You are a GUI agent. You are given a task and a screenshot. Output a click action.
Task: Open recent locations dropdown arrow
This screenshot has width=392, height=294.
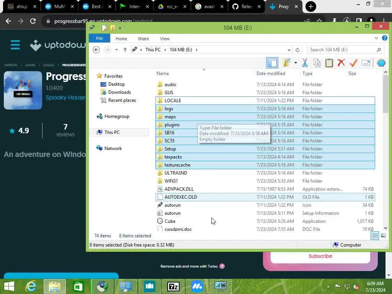116,50
